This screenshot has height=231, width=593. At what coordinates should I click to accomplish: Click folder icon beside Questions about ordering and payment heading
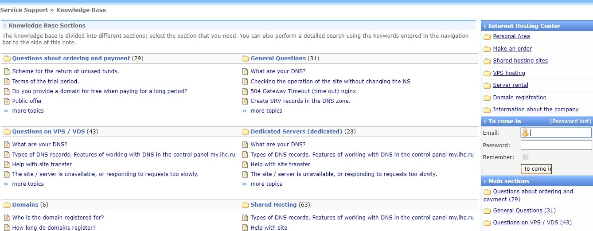[7, 59]
